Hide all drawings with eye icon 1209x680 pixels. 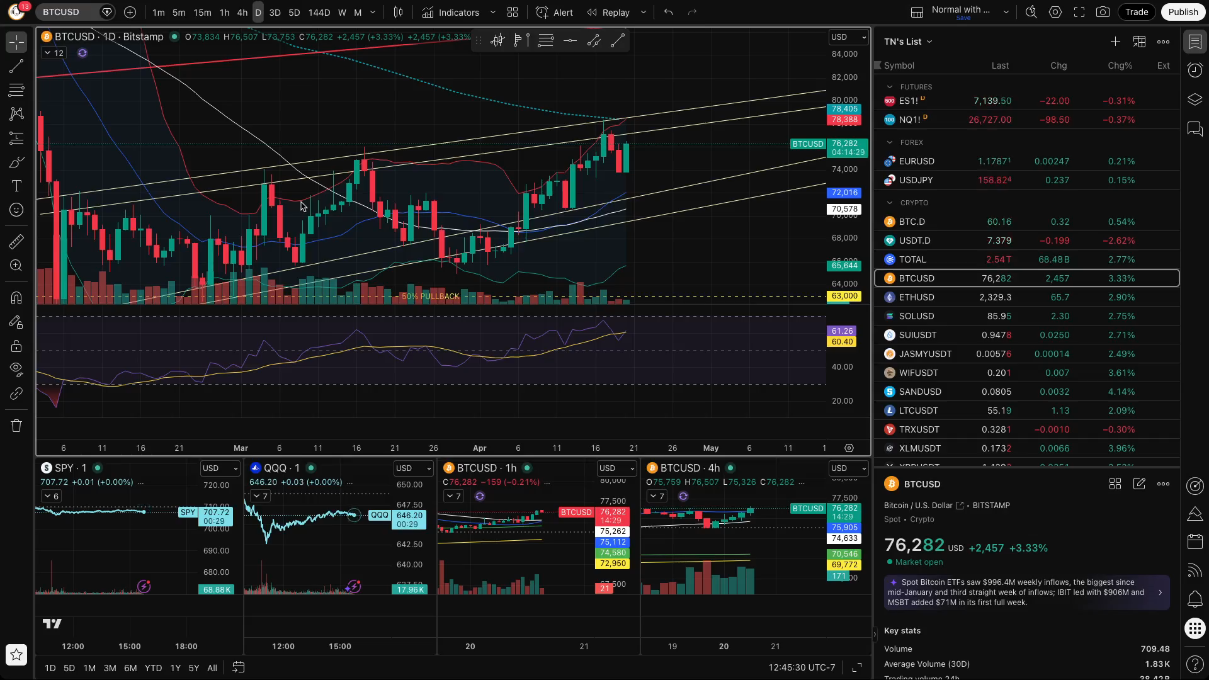tap(16, 368)
